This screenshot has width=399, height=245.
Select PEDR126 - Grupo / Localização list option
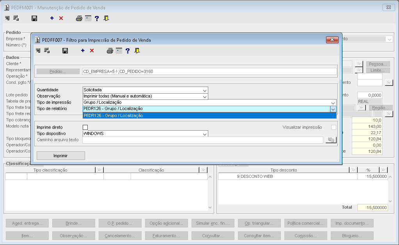(x=209, y=115)
